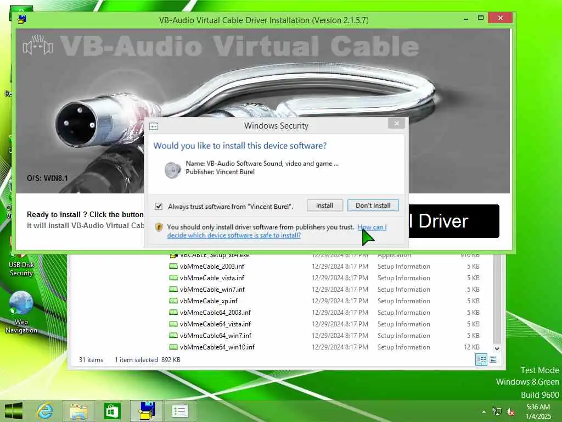
Task: Click icon of vbMmeCable_vista.inf
Action: pos(173,277)
